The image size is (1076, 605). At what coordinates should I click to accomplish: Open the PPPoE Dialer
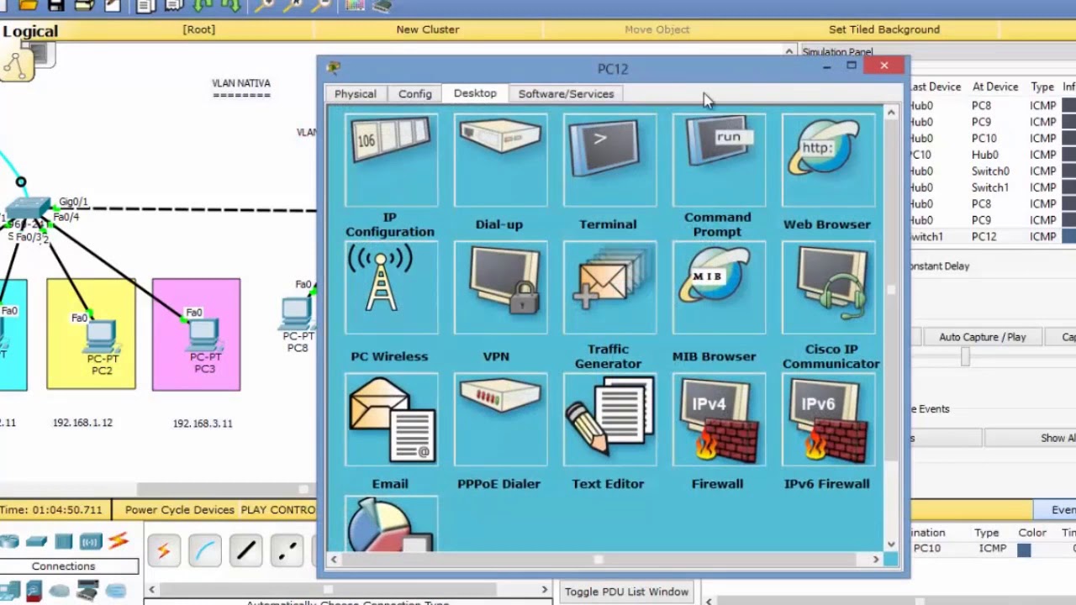point(500,419)
